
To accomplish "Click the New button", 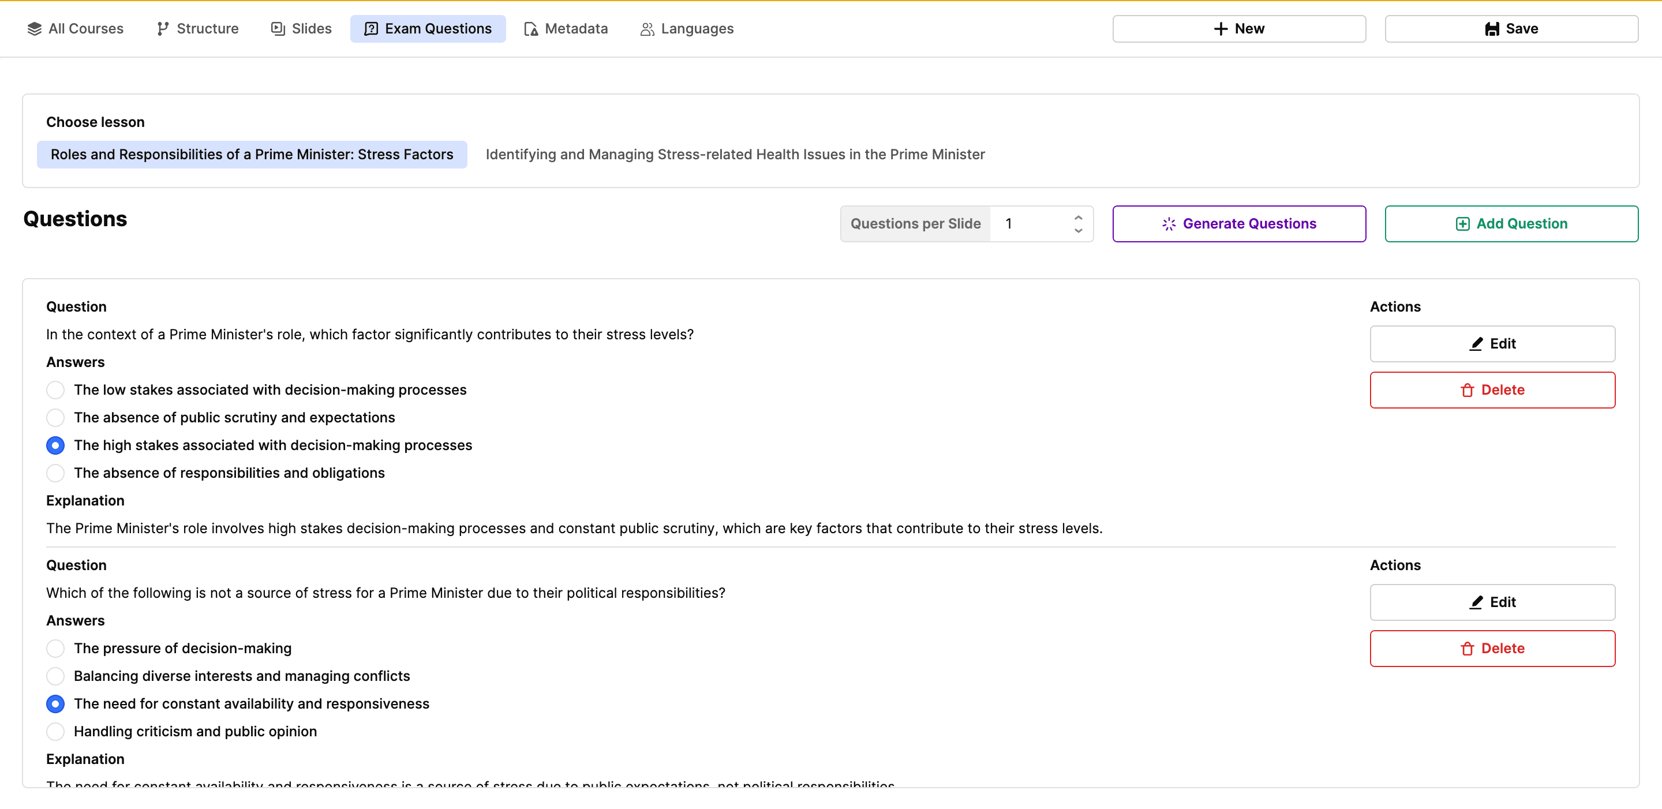I will click(x=1238, y=29).
